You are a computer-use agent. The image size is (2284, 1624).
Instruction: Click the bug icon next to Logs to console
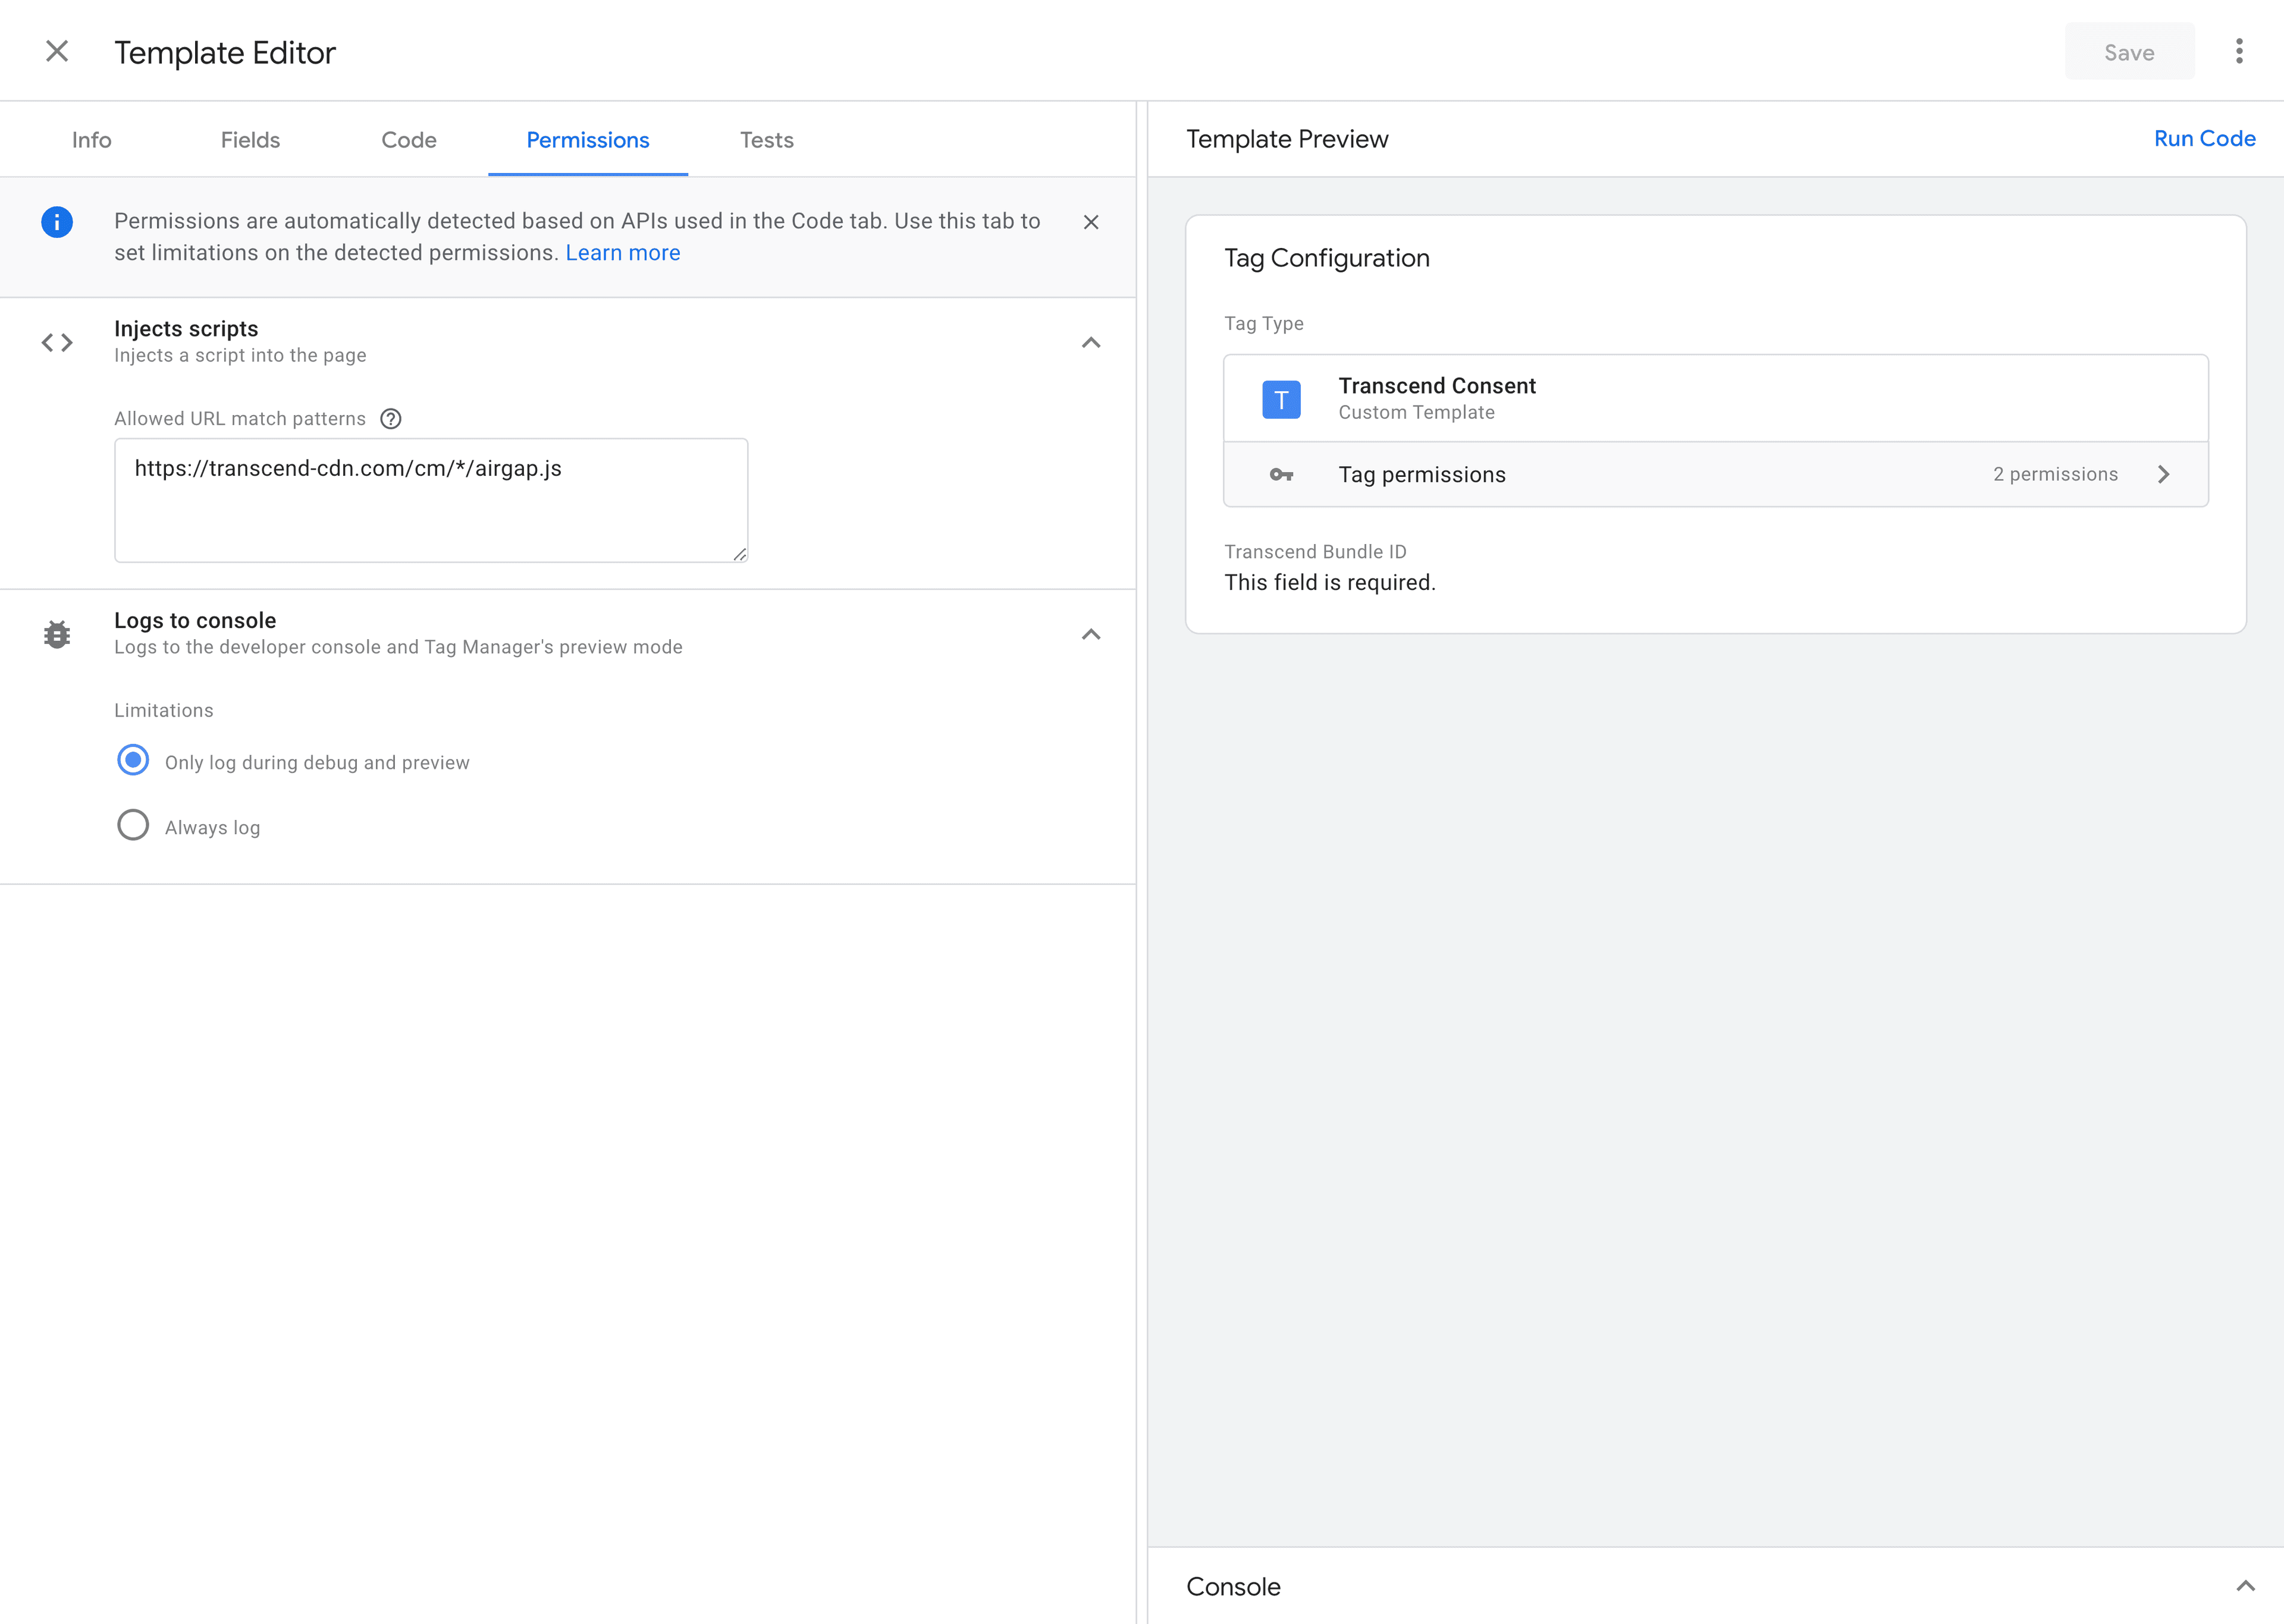click(x=57, y=634)
